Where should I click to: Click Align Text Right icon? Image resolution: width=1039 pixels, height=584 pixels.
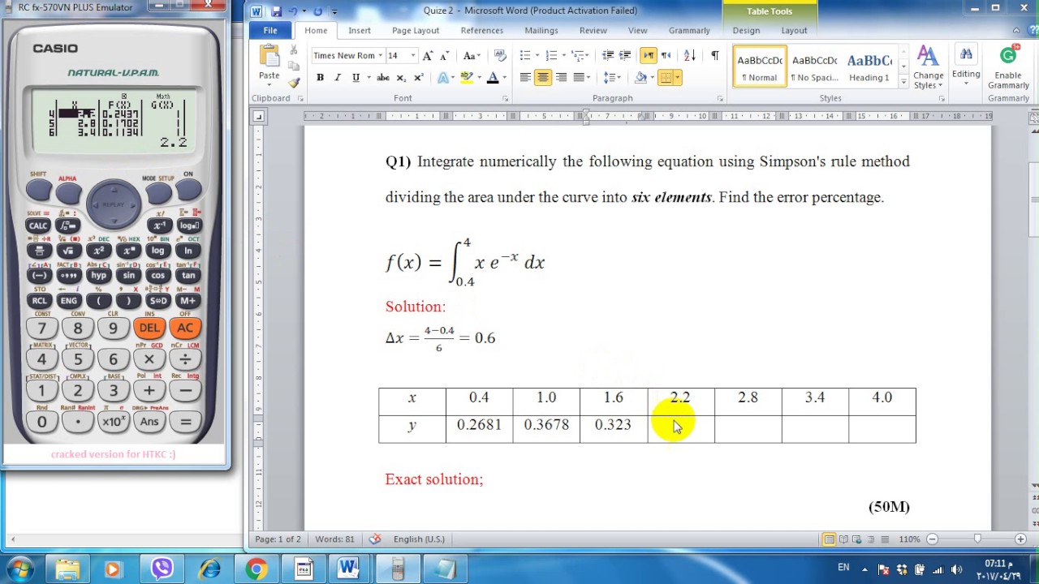(561, 78)
